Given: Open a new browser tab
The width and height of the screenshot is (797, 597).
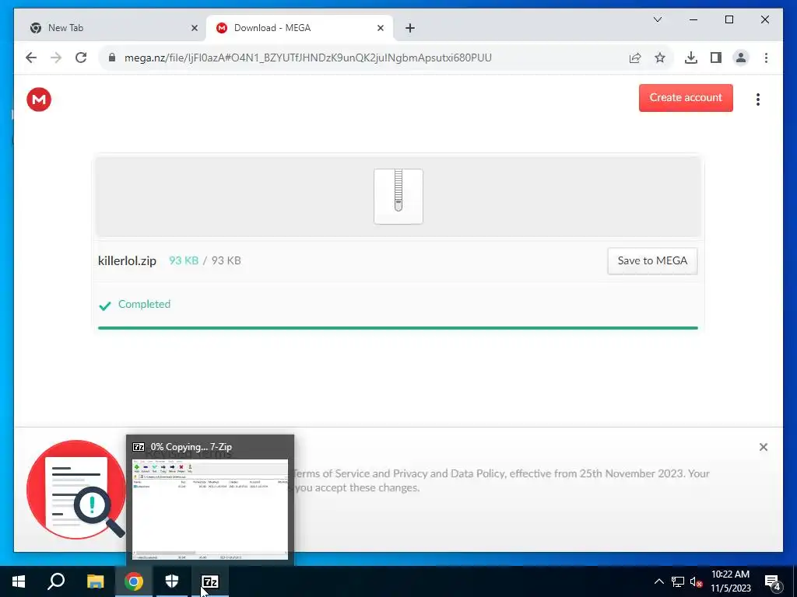Looking at the screenshot, I should pos(410,28).
